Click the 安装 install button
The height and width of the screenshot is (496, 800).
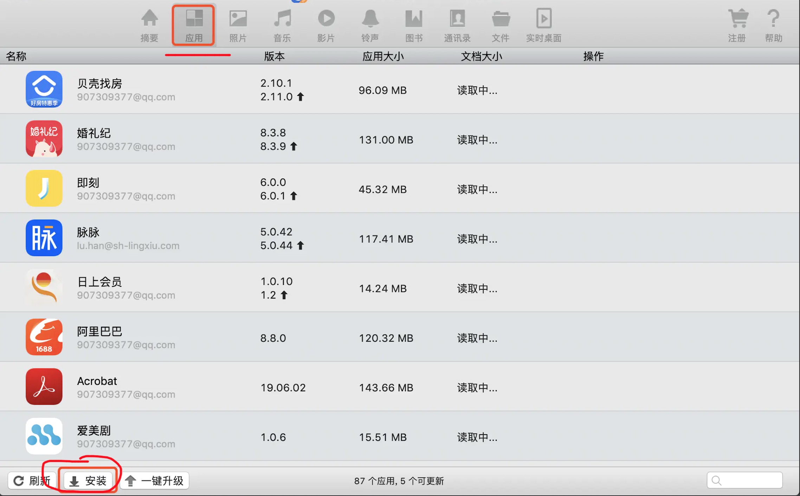coord(88,481)
